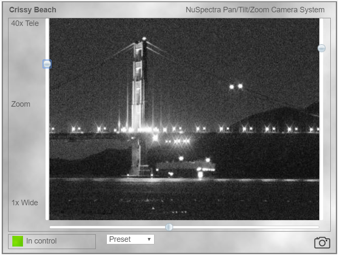Click the tilt slider handle on right
338x255 pixels.
tap(321, 48)
